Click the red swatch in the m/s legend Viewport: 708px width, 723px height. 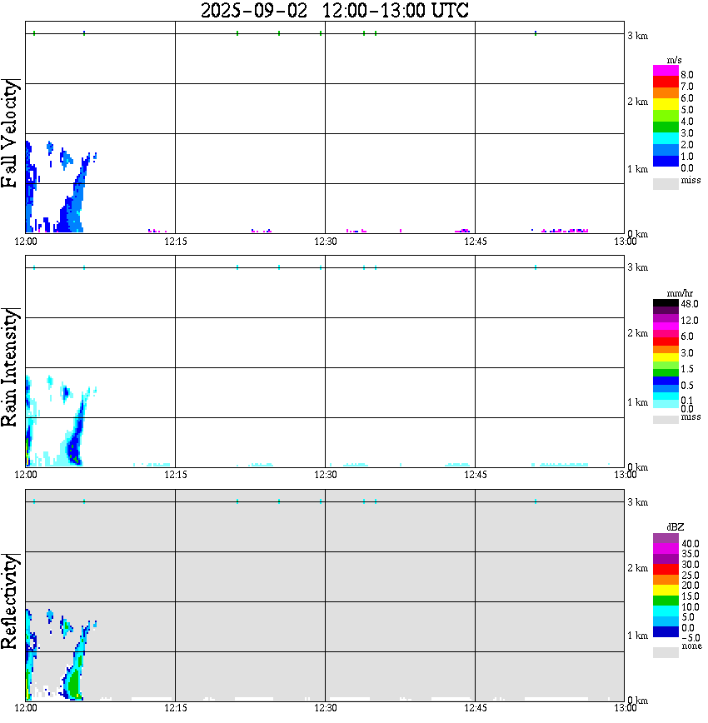(x=666, y=82)
